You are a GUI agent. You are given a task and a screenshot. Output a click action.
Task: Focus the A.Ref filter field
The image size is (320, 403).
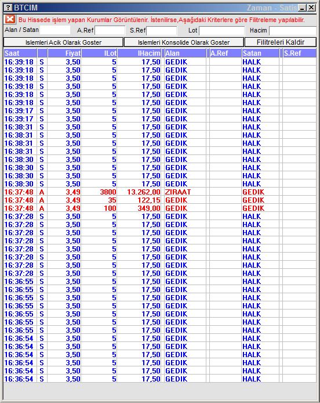click(x=110, y=30)
